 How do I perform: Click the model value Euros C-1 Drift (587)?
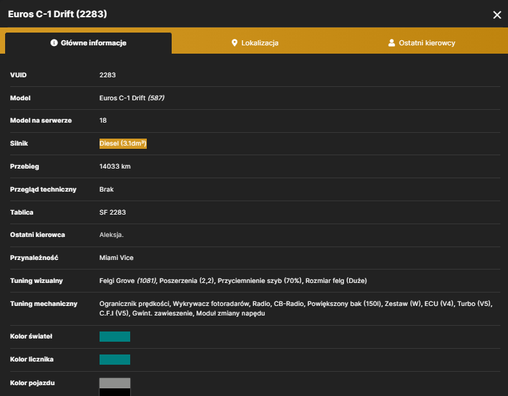point(131,98)
